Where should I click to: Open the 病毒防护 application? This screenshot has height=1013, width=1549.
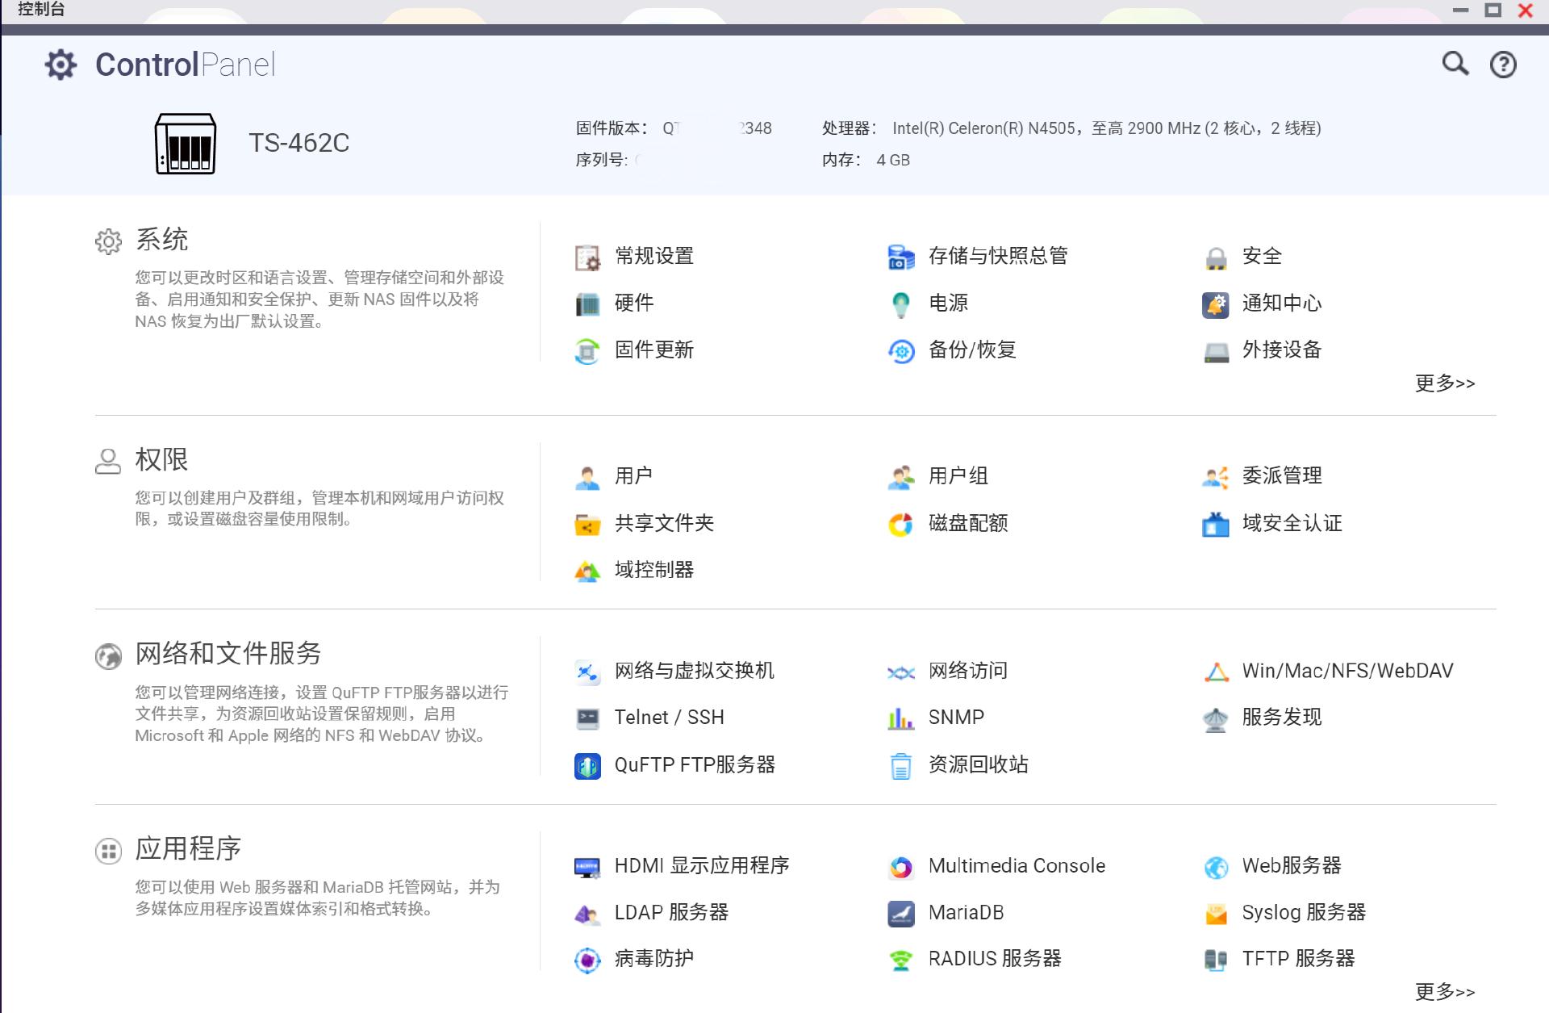(653, 959)
